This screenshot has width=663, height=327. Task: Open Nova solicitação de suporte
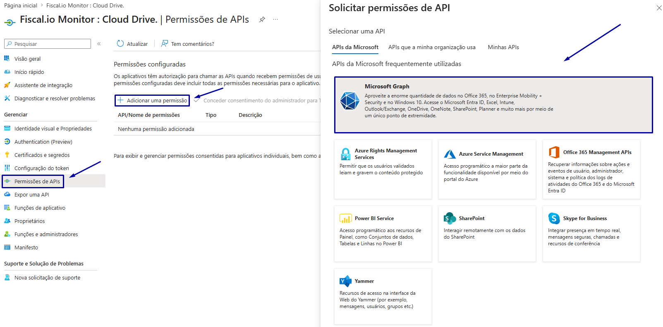coord(47,277)
